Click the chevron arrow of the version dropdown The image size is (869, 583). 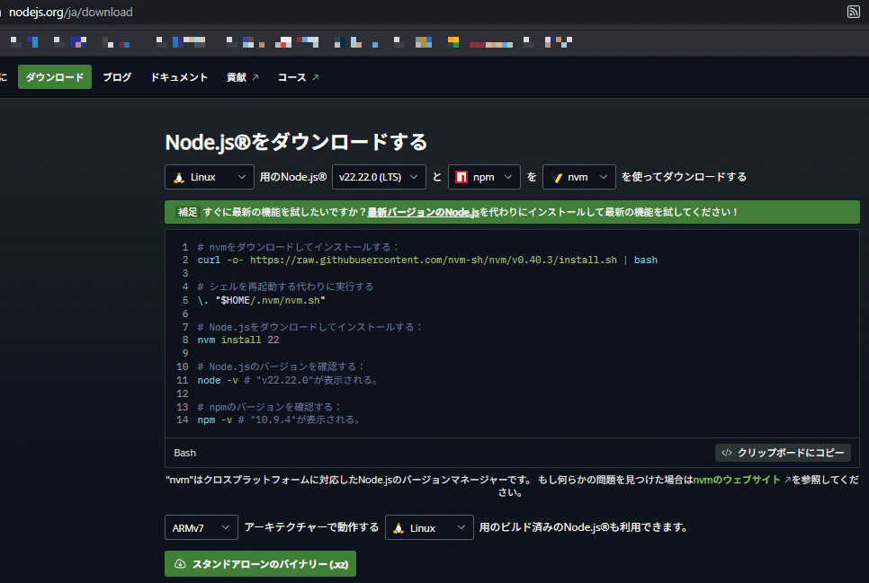pyautogui.click(x=414, y=177)
